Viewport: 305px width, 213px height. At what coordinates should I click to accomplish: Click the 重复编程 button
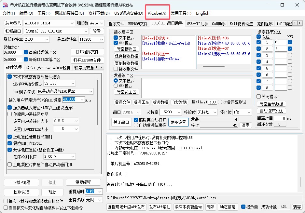coord(83,182)
